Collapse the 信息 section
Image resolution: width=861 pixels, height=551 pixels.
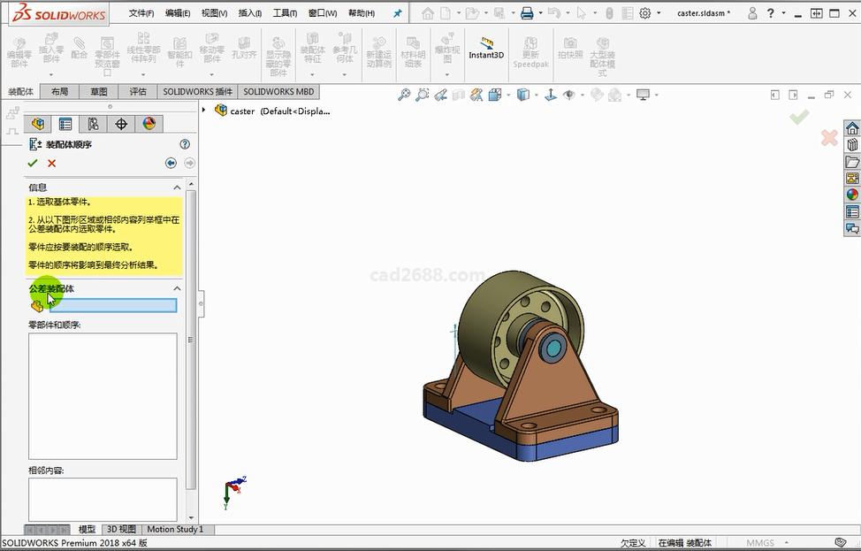coord(177,187)
